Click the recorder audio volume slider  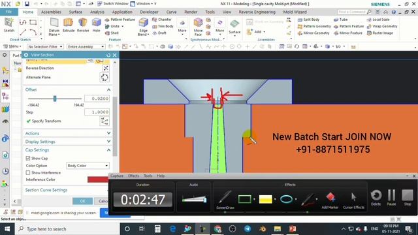pyautogui.click(x=194, y=199)
